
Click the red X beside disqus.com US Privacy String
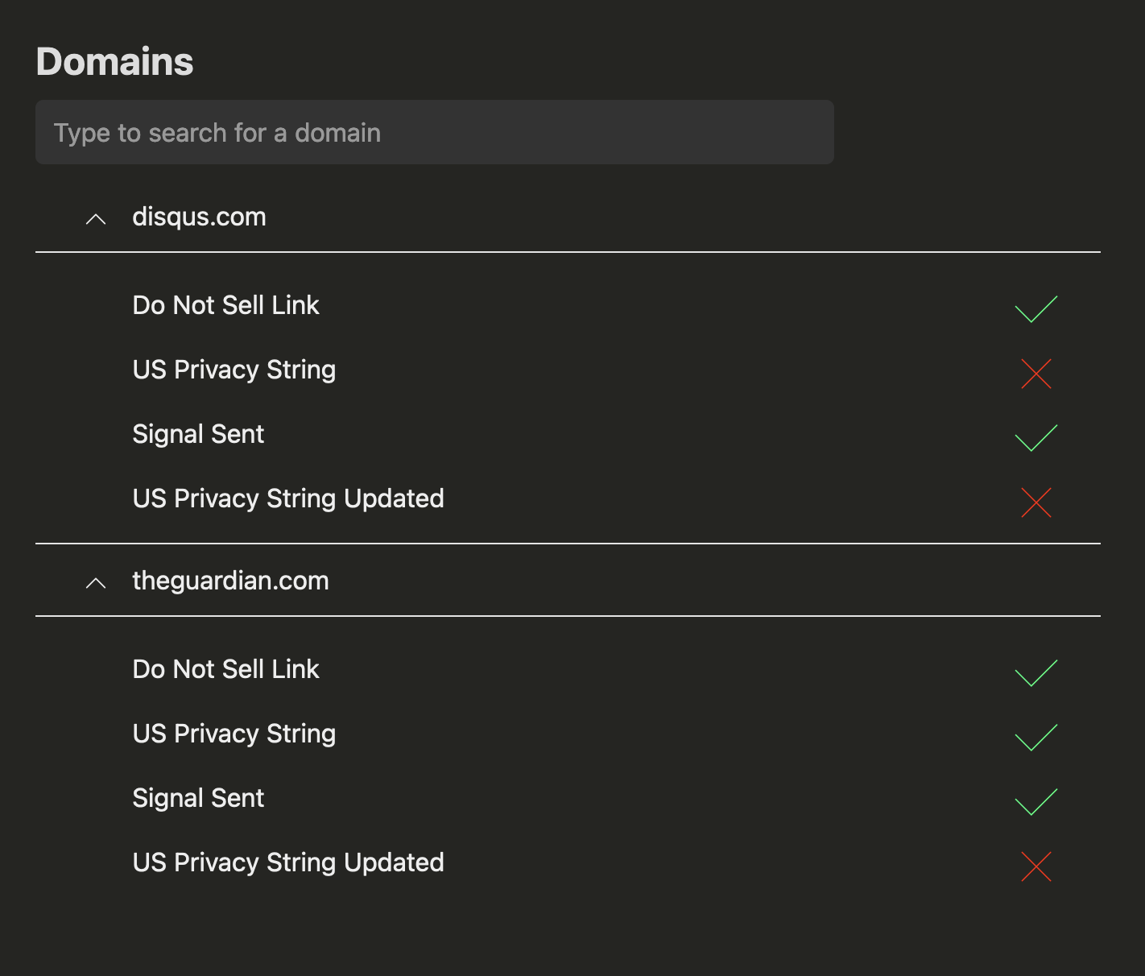[x=1035, y=373]
